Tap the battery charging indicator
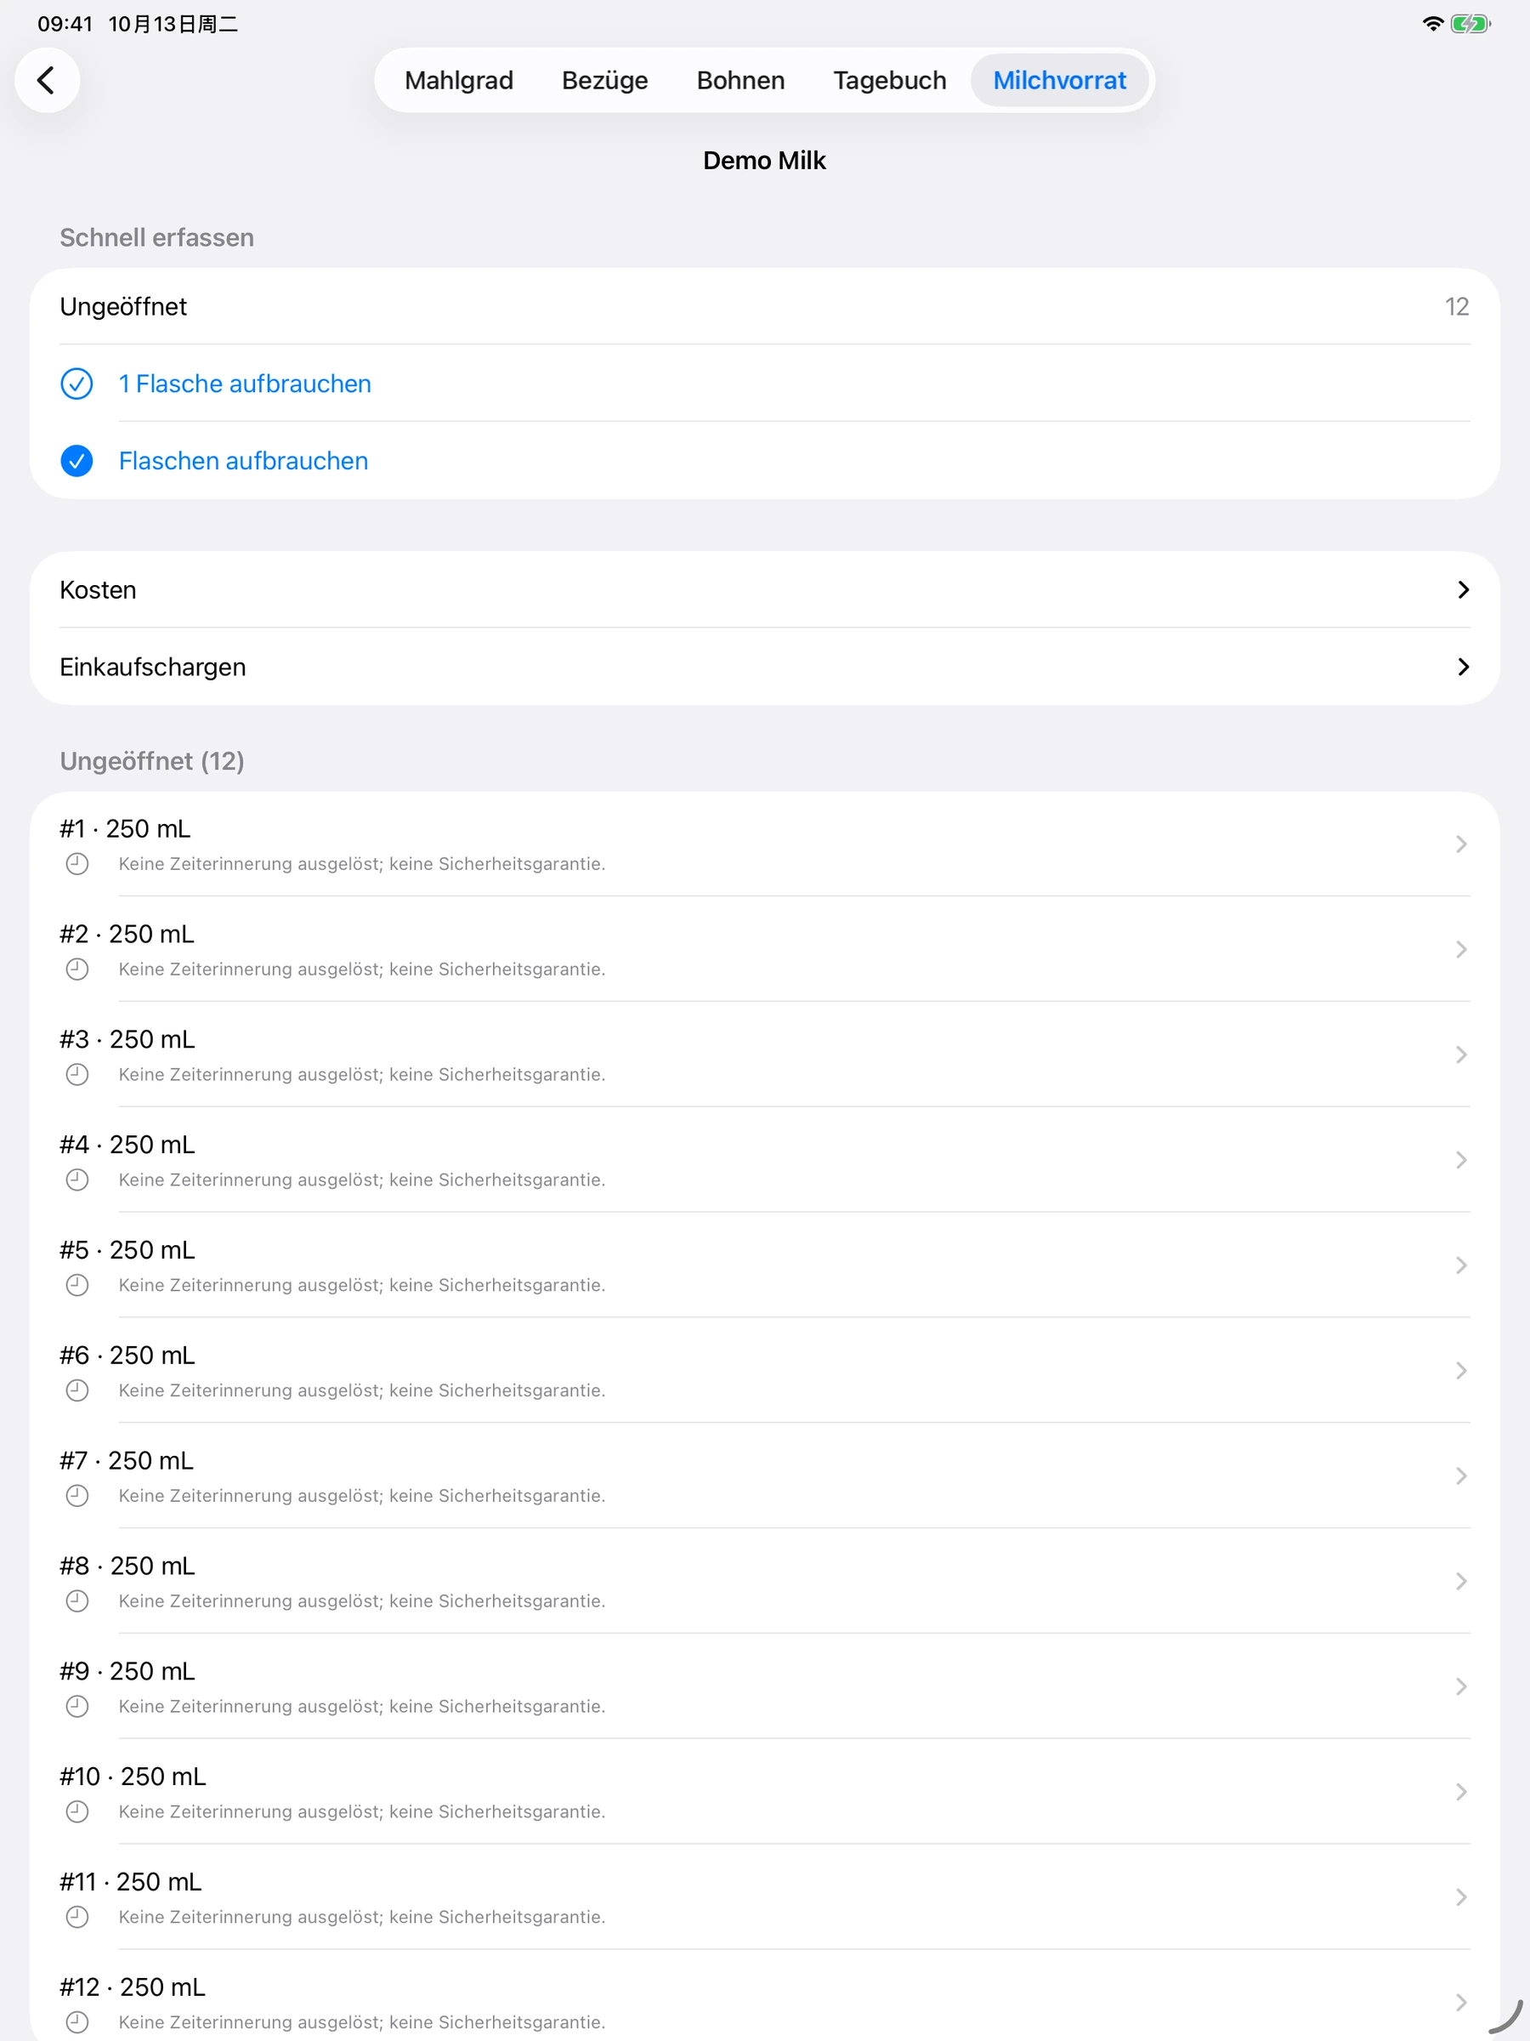This screenshot has width=1530, height=2041. tap(1470, 24)
